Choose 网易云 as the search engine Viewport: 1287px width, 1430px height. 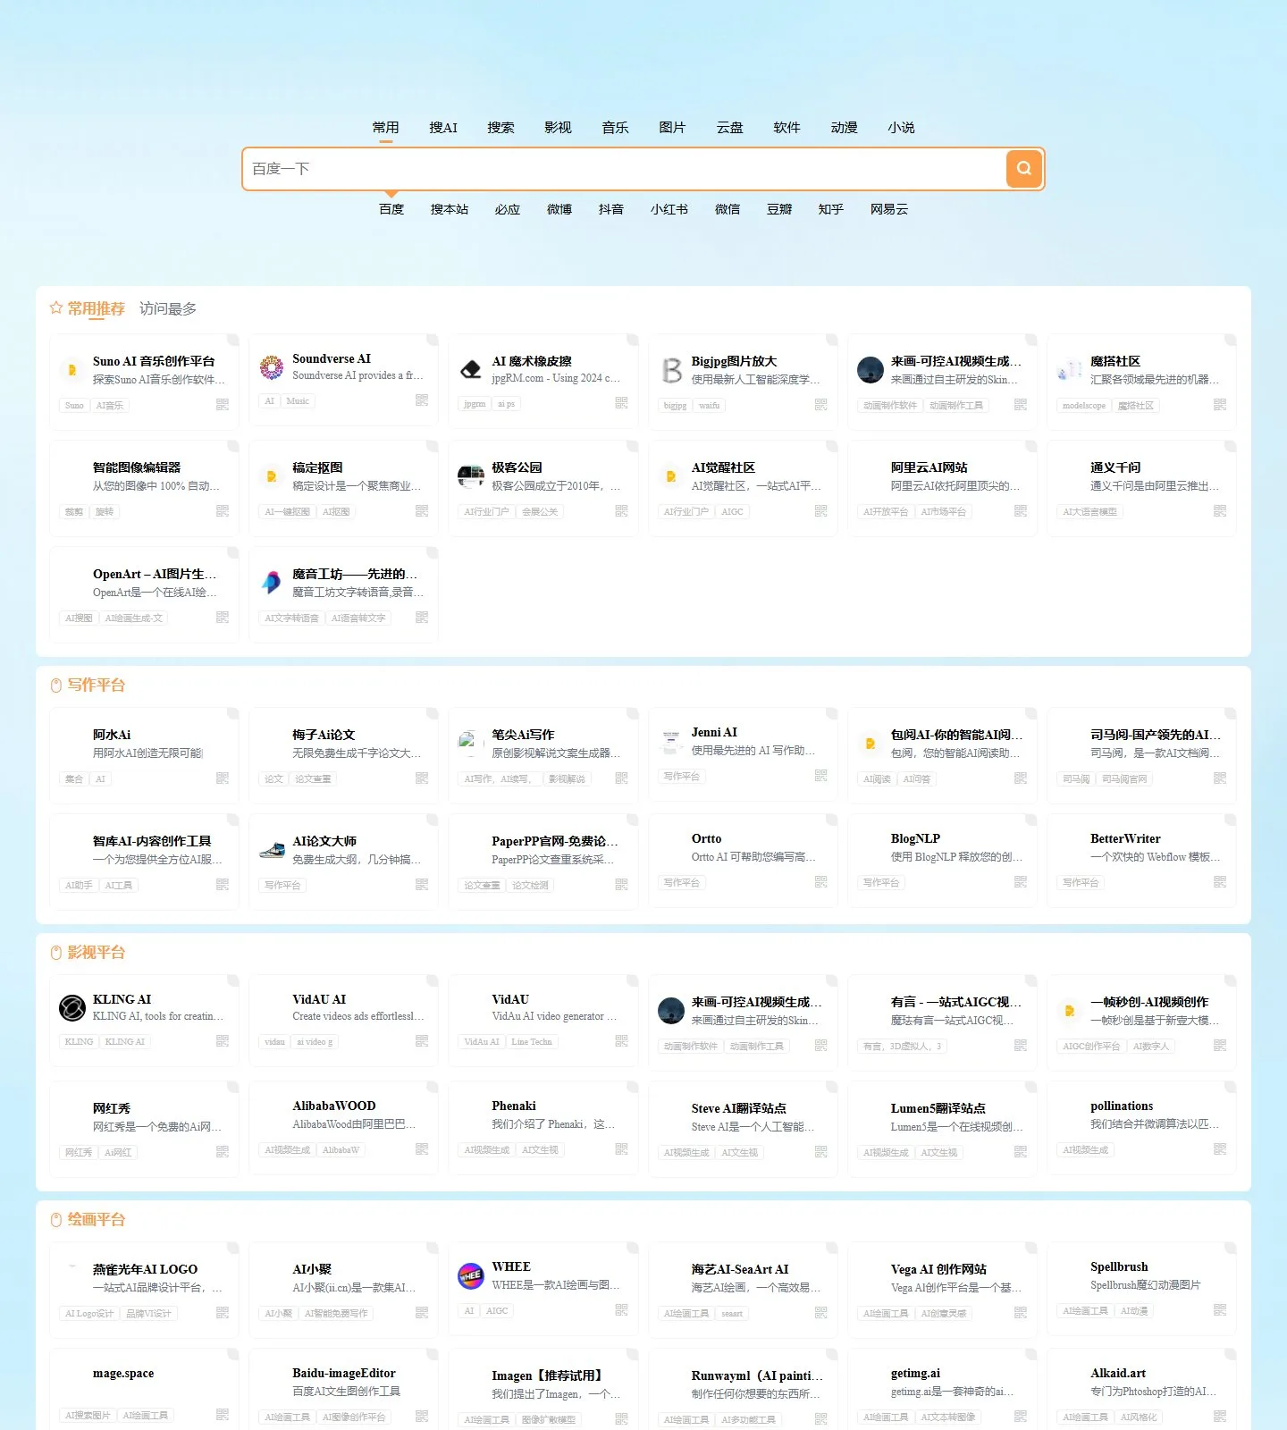pos(889,209)
